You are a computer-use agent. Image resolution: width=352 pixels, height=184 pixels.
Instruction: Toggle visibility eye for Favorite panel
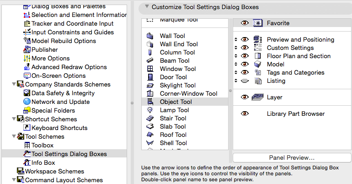(x=245, y=23)
